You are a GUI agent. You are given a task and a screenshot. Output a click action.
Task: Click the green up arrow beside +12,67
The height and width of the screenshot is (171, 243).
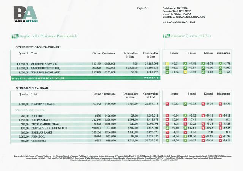click(x=185, y=128)
